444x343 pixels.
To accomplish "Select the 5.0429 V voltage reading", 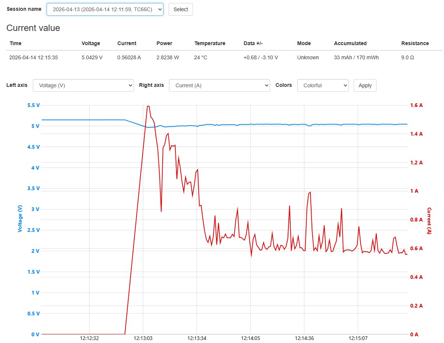I will pos(92,57).
